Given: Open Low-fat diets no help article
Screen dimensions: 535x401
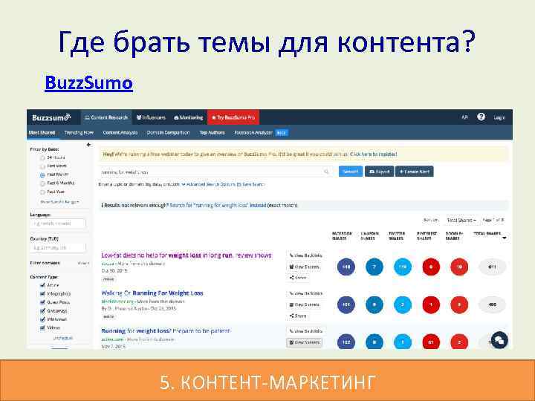Looking at the screenshot, I should (187, 255).
